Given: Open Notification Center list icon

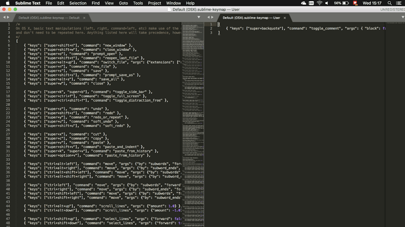Looking at the screenshot, I should pos(399,3).
